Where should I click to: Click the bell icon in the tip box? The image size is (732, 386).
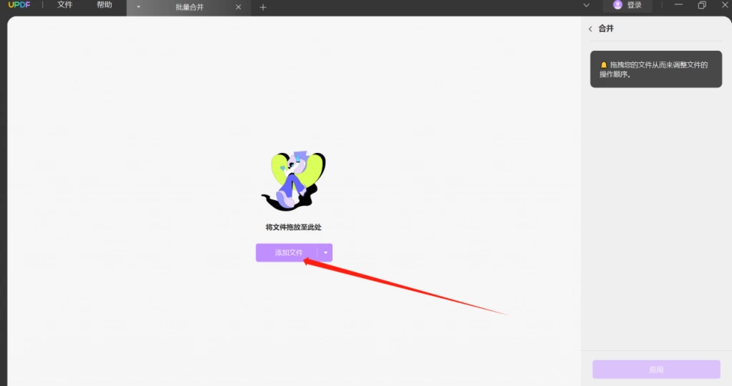pos(603,65)
